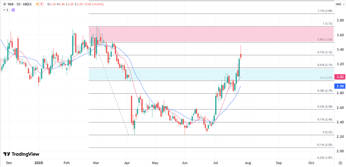Click the light blue shaded Fibonacci zone
The width and height of the screenshot is (346, 167).
click(212, 74)
